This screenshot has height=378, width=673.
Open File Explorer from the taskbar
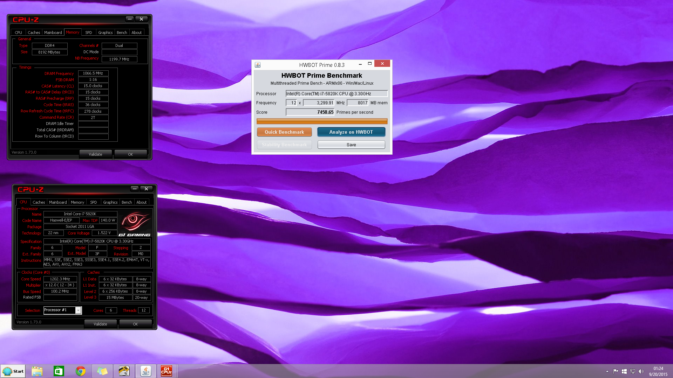tap(37, 371)
